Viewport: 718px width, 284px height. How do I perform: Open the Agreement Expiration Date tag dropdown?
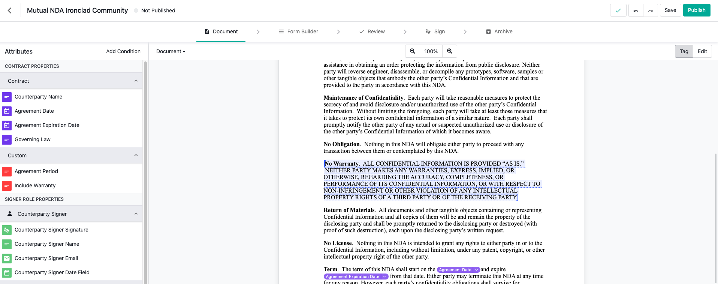385,277
